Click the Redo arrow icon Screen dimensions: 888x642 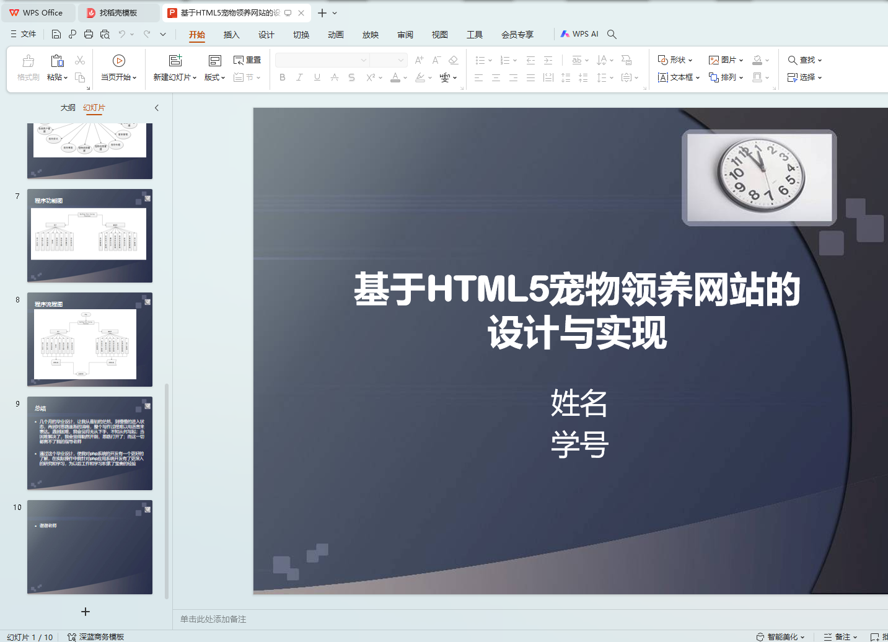click(147, 34)
